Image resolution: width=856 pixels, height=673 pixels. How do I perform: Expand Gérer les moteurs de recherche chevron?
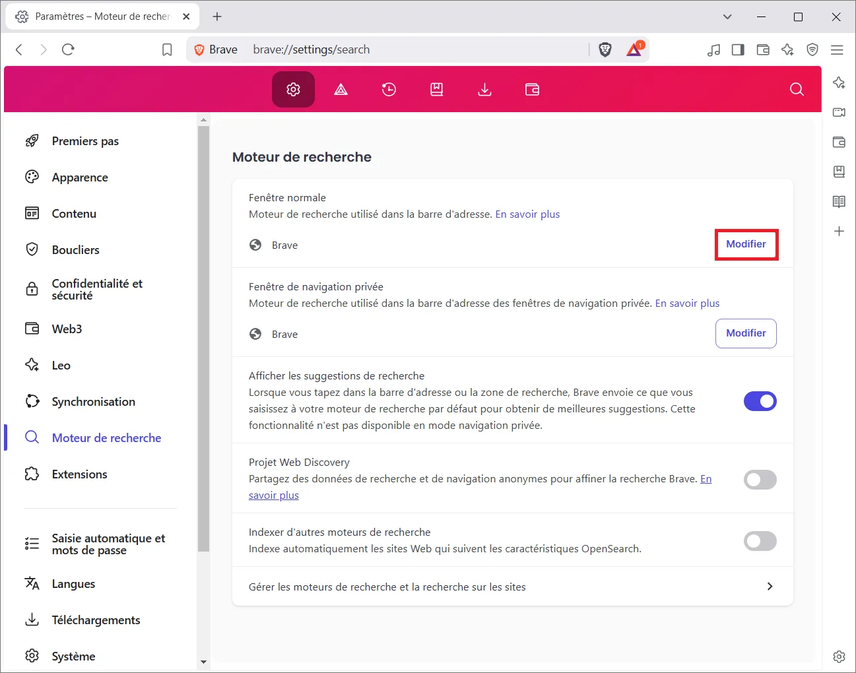click(770, 587)
